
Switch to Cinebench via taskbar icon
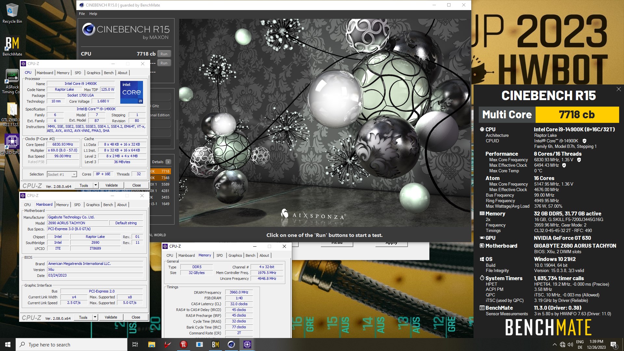point(231,344)
